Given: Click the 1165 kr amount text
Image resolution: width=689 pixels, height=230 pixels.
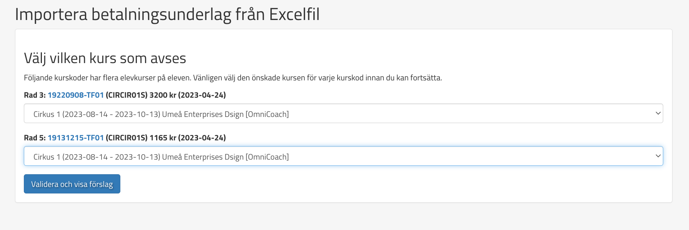Looking at the screenshot, I should [x=163, y=138].
